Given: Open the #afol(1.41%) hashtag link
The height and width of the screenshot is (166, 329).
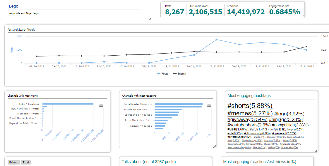Looking at the screenshot, I should (259, 130).
